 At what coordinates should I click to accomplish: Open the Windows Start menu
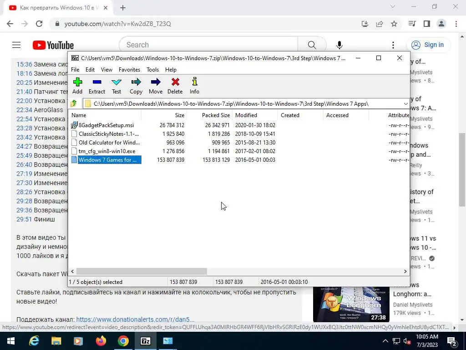coord(11,341)
